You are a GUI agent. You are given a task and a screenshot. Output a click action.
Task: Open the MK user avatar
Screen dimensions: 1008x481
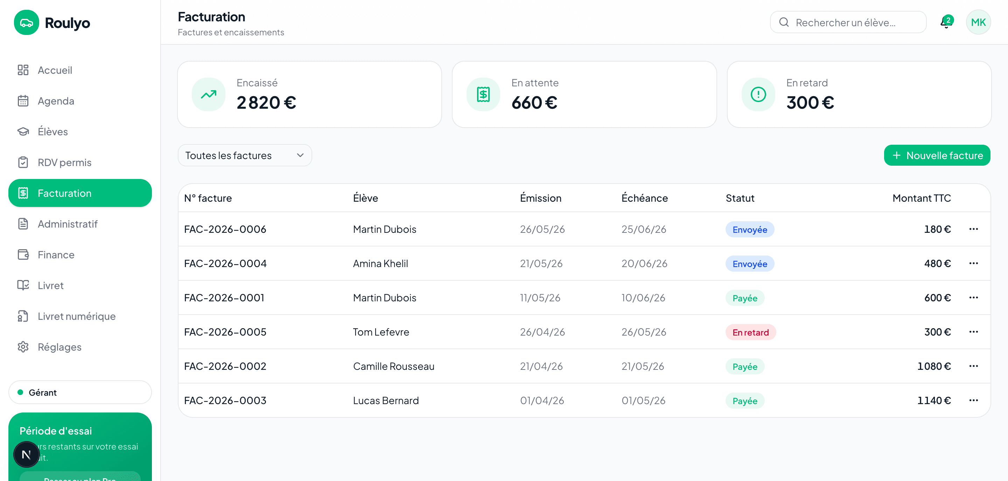(x=978, y=22)
